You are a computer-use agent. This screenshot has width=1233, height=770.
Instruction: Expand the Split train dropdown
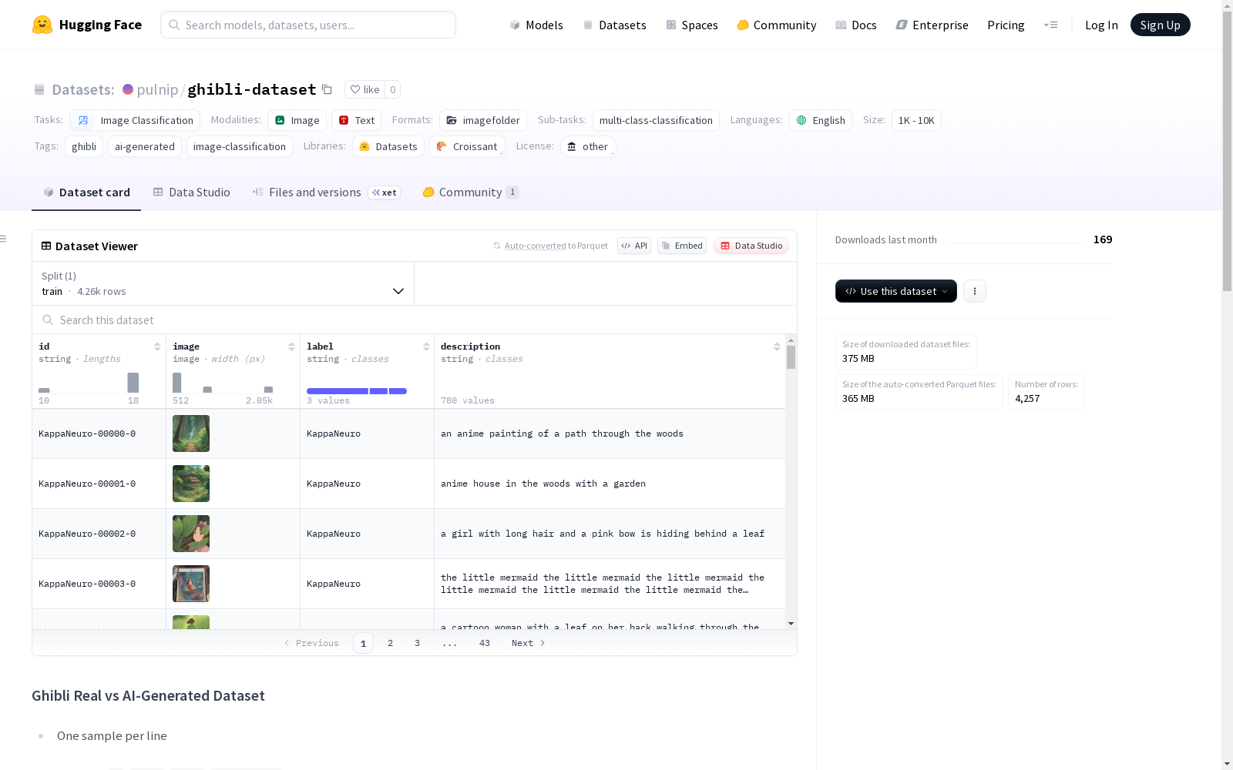[x=223, y=283]
